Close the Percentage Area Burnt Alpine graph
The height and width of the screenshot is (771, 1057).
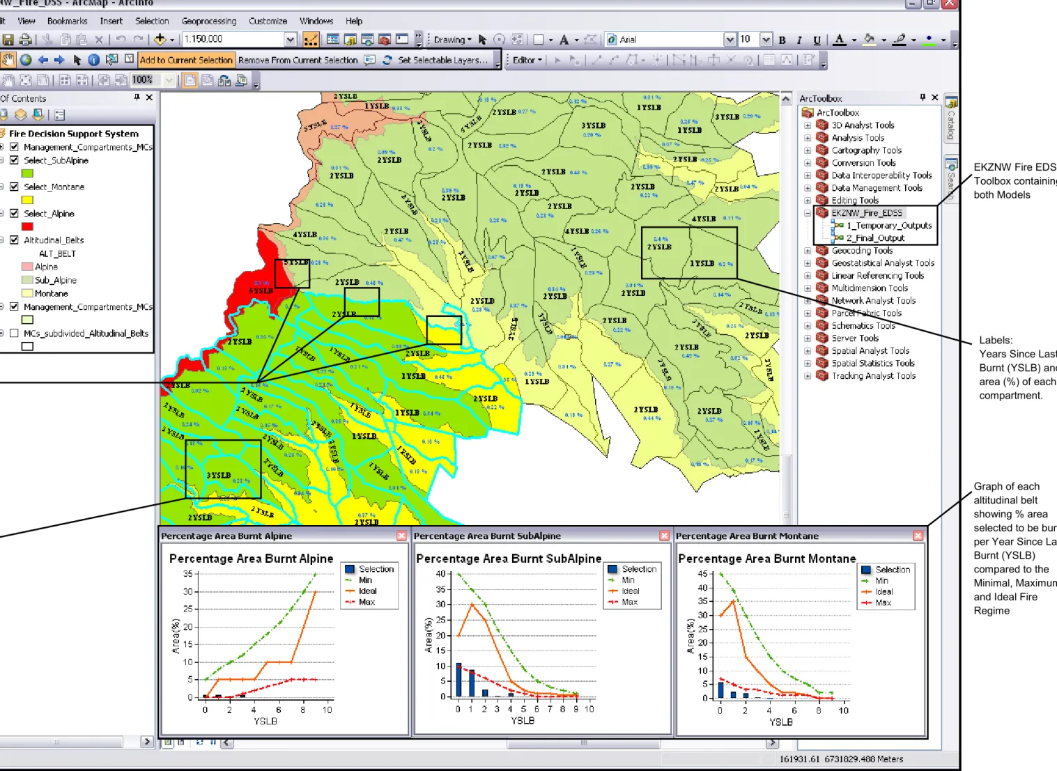(401, 536)
